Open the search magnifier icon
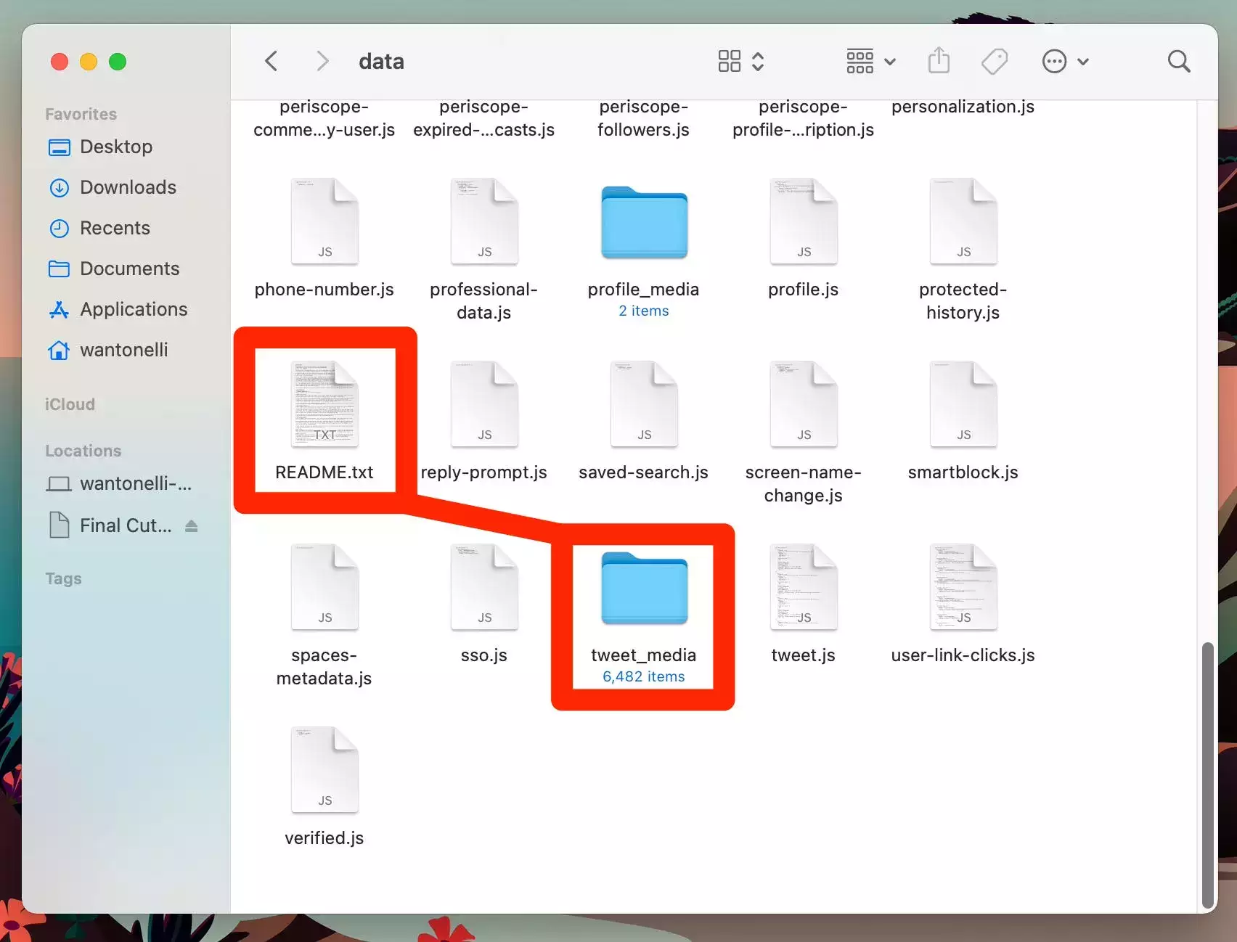 1178,62
